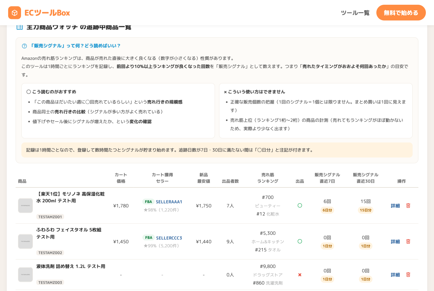Click thumbnail of ふわふわ フェイスタオル product

click(25, 241)
